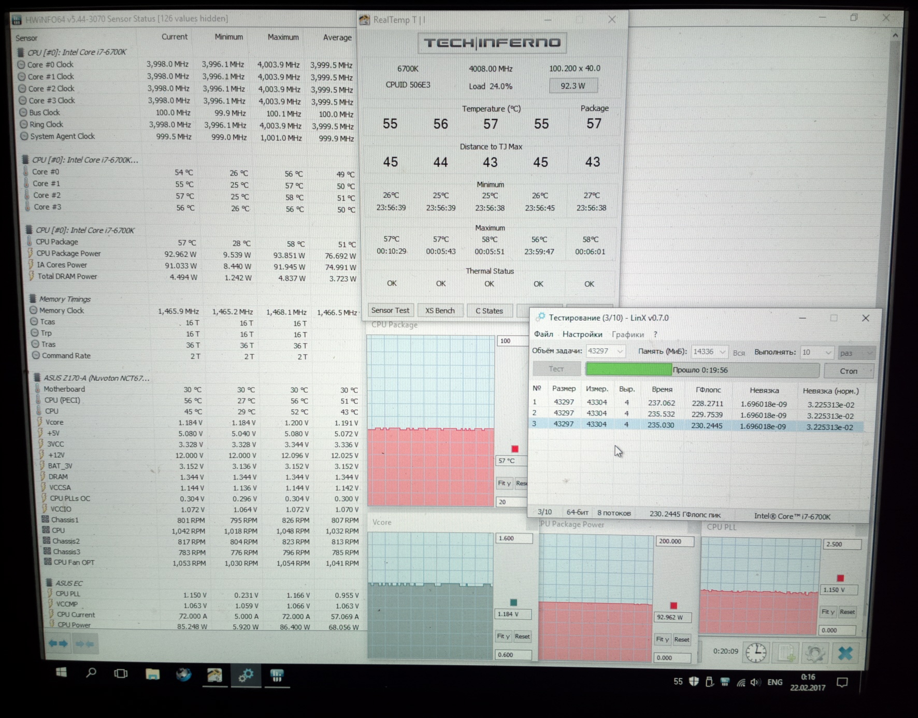Click Reset in the Vcore graph window
Screen dimensions: 918x718
[522, 636]
